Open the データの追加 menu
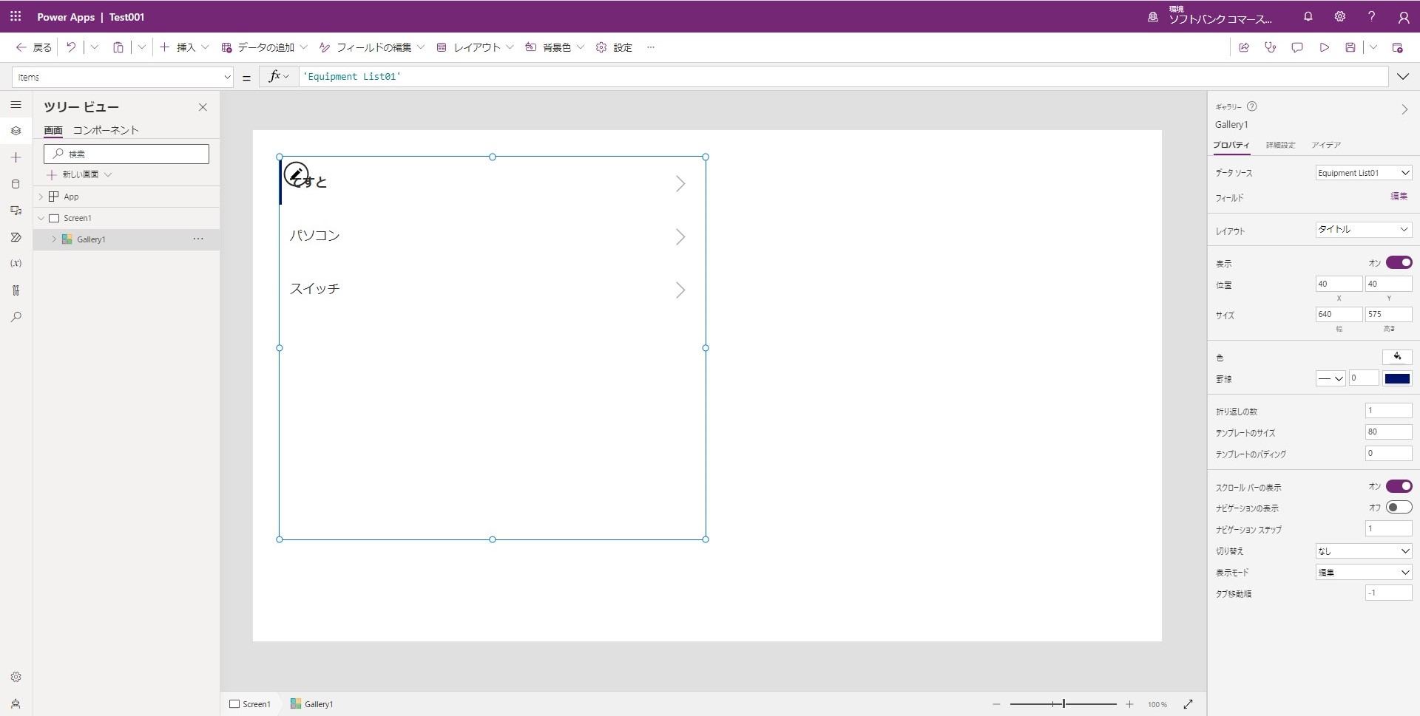 [x=264, y=47]
